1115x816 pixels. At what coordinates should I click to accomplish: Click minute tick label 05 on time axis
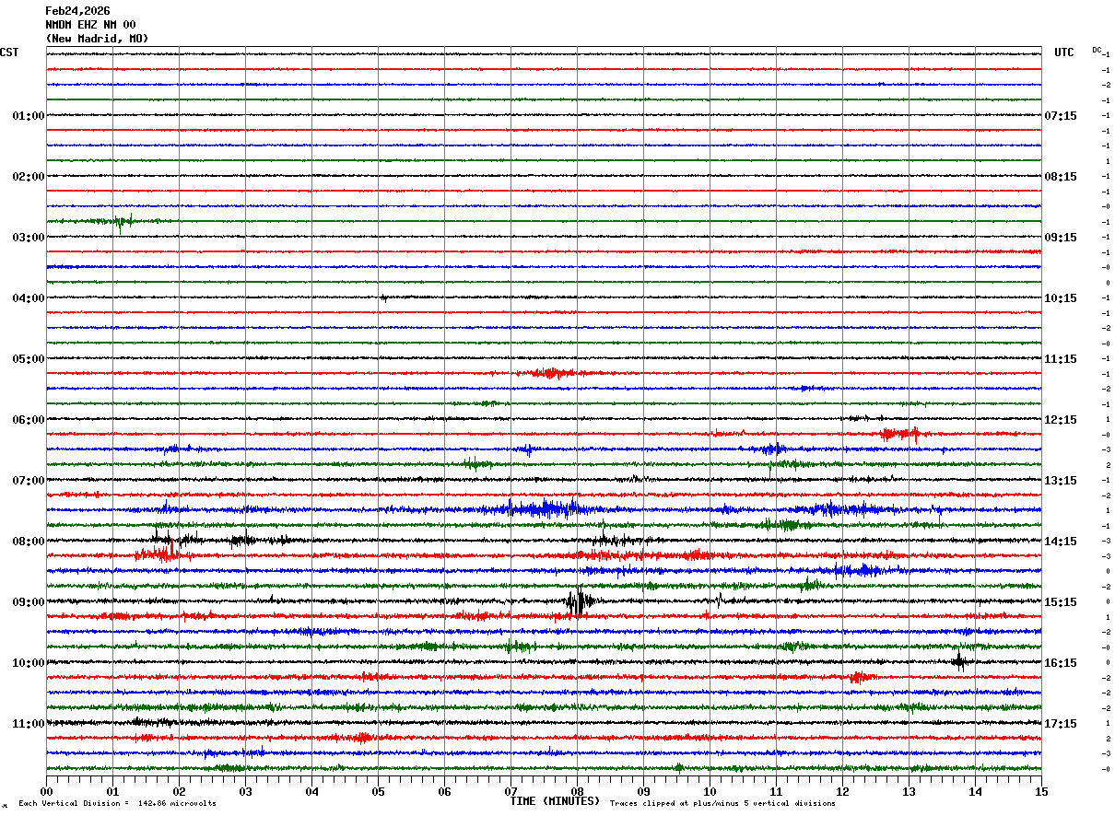click(378, 791)
